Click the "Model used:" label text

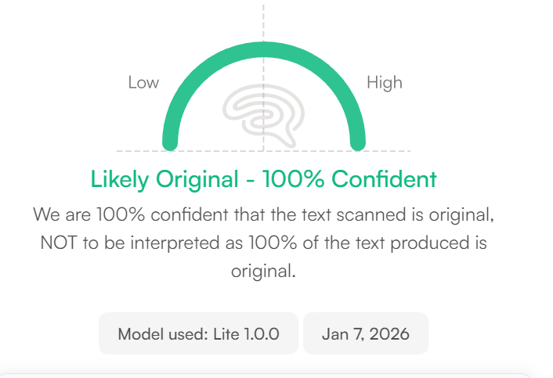[x=162, y=333]
